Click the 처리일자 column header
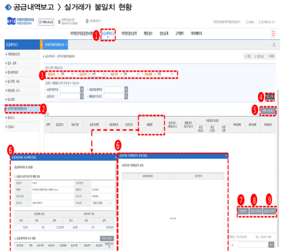 point(267,125)
